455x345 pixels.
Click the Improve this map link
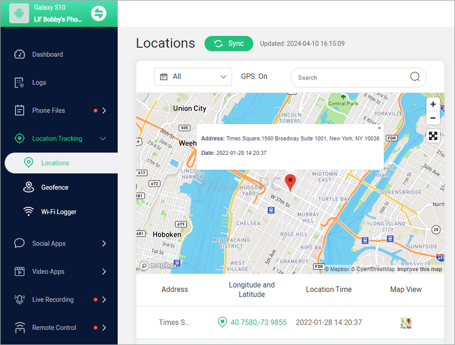coord(420,269)
